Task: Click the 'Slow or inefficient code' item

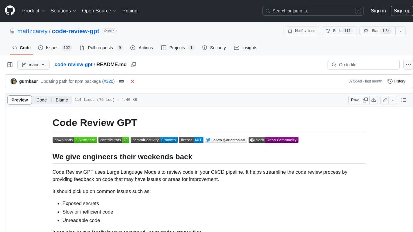Action: click(88, 212)
